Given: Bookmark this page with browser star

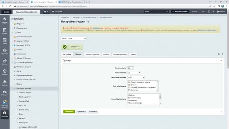Looking at the screenshot, I should [x=214, y=6].
